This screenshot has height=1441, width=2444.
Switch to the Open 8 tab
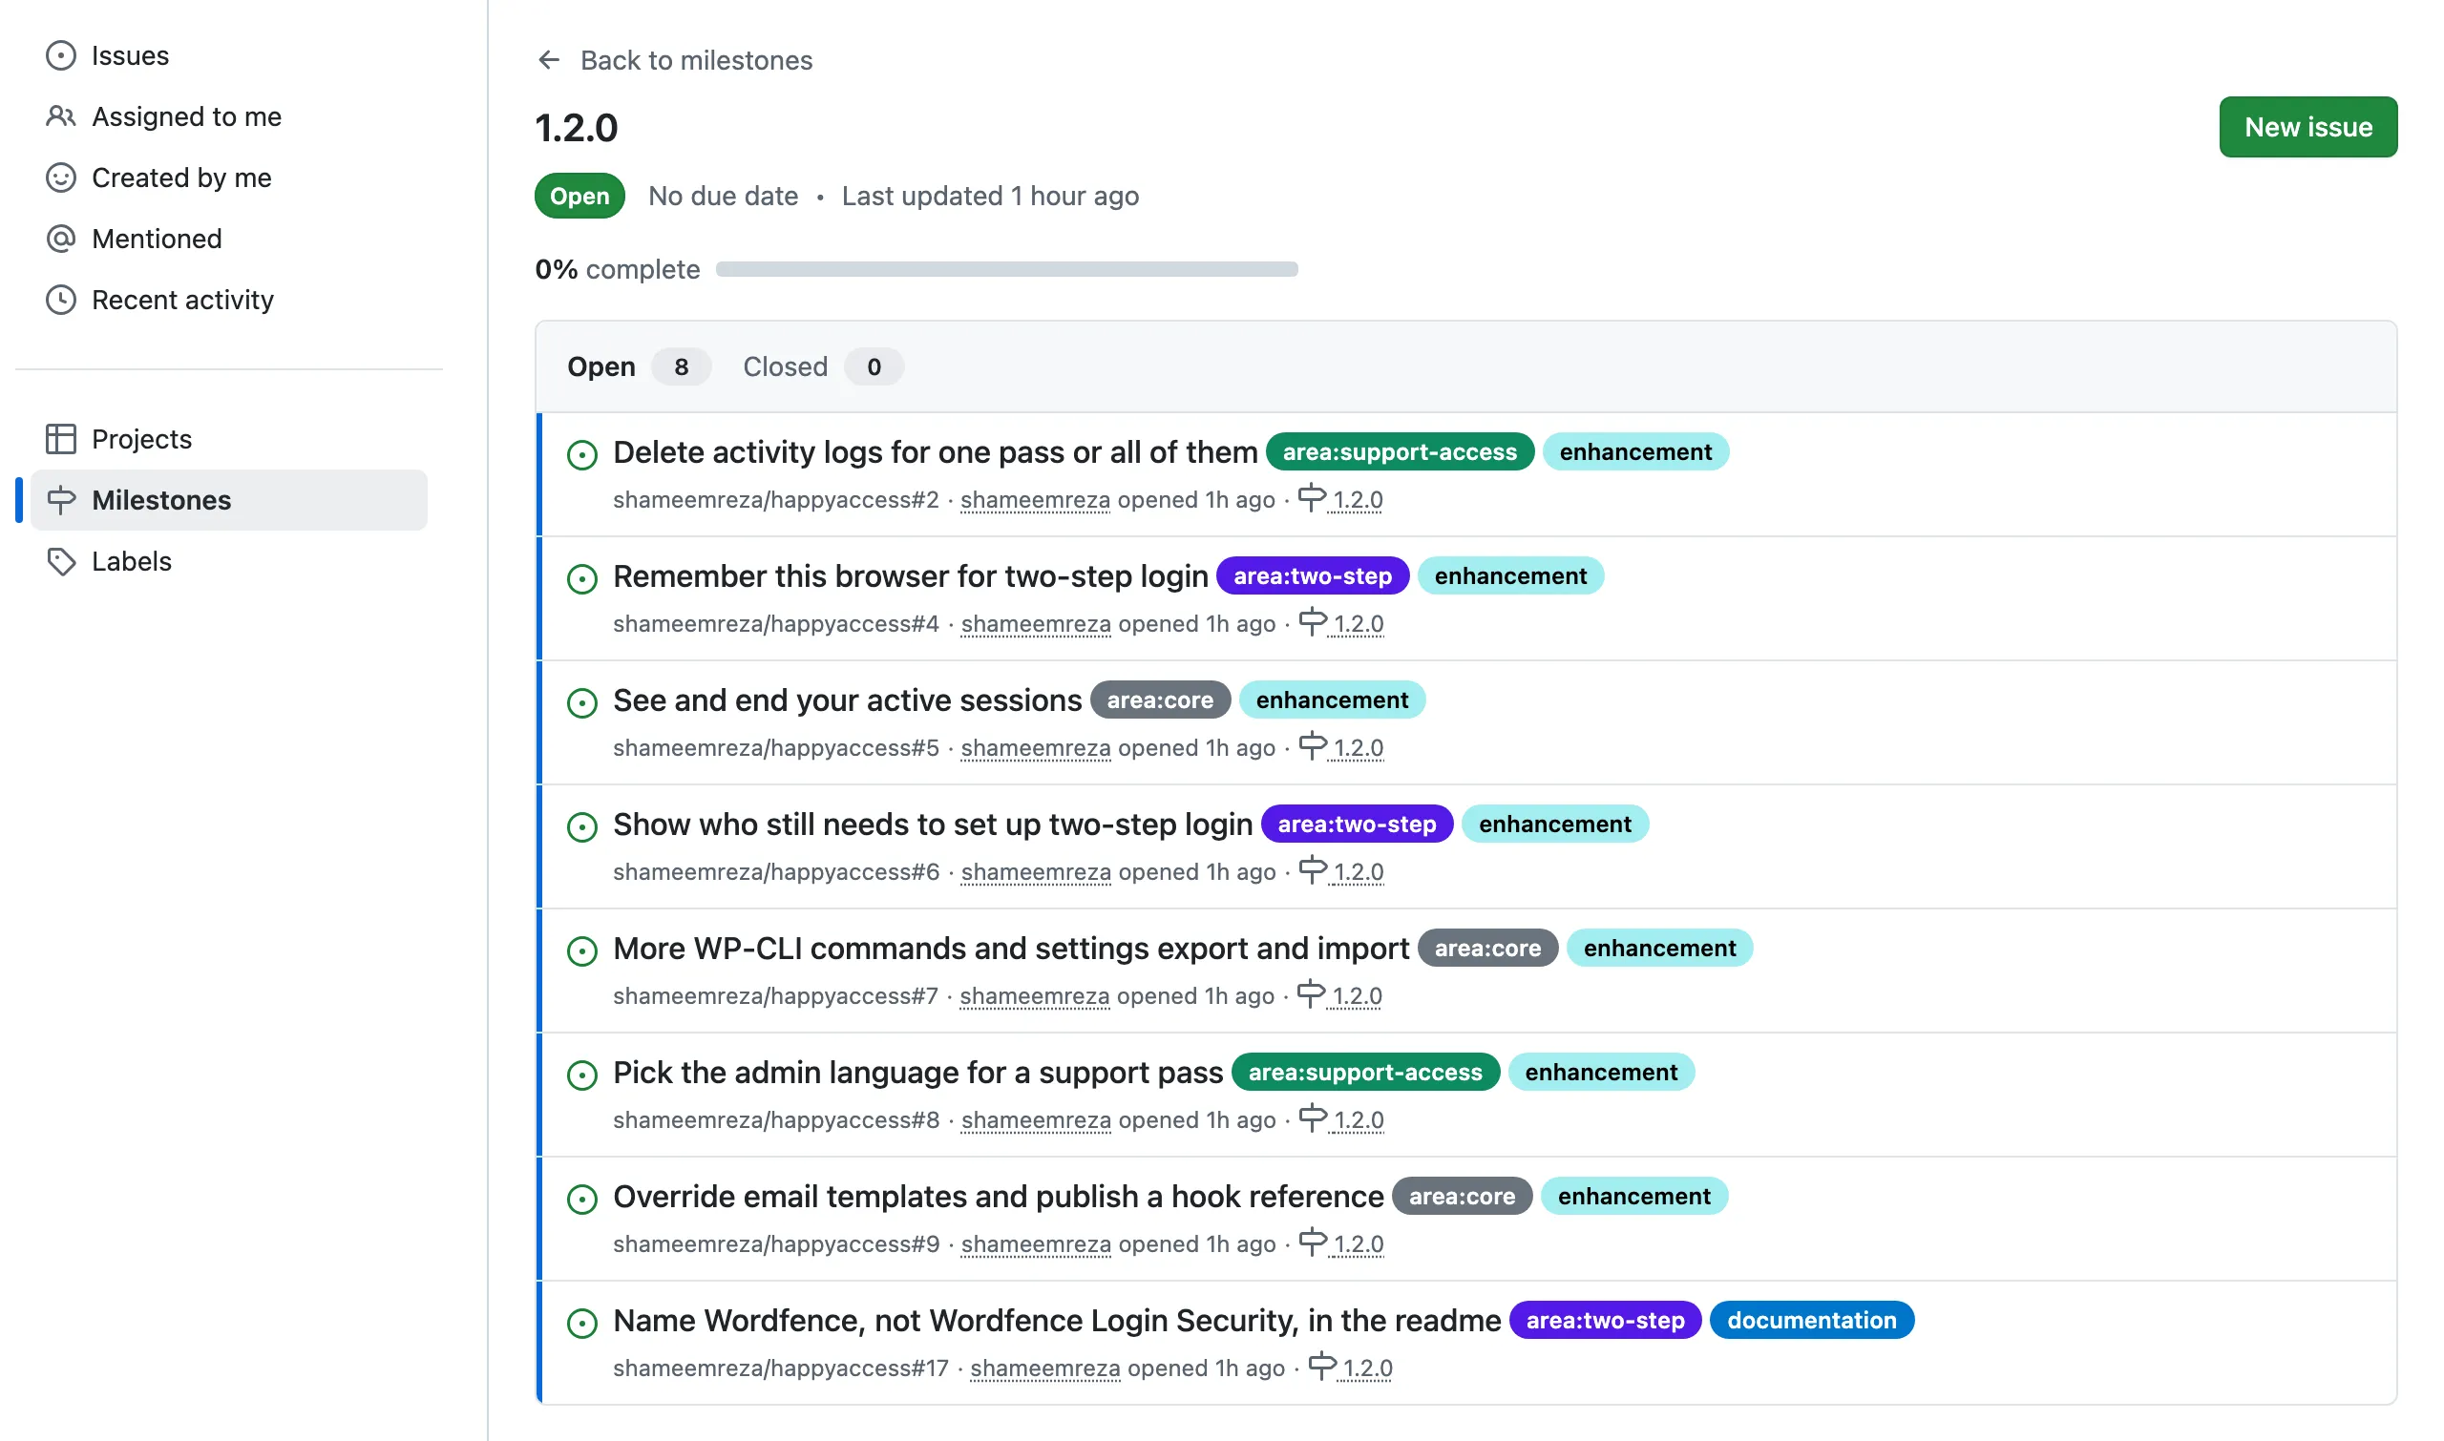pos(640,367)
